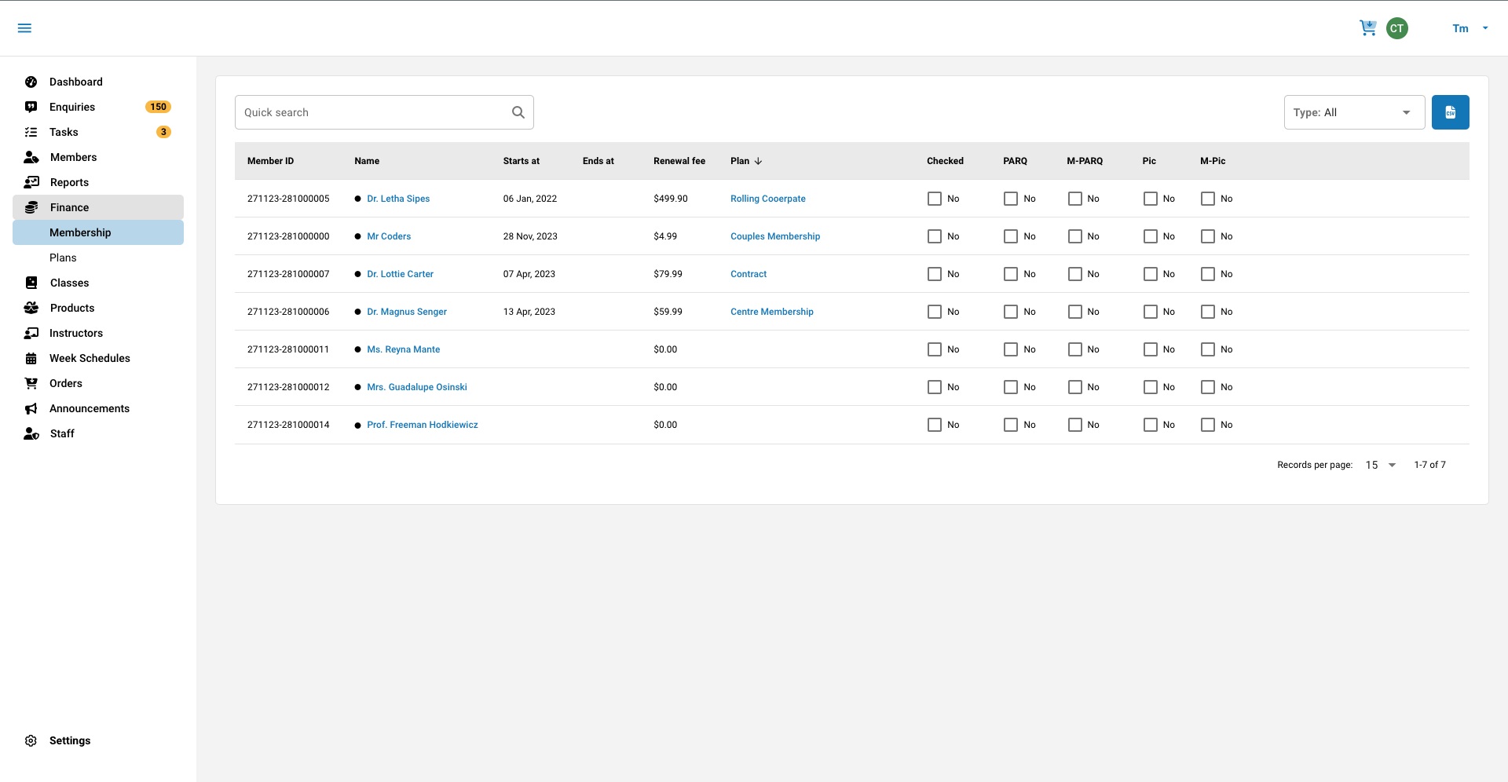Open the Couples Membership plan link
Viewport: 1508px width, 782px height.
pos(774,236)
